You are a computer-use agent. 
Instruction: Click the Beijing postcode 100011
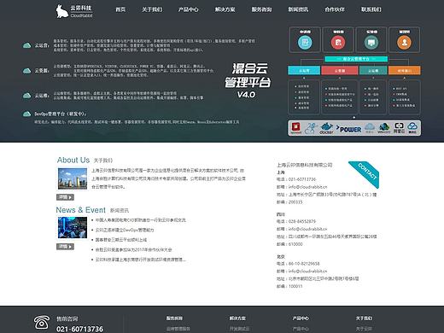pos(295,286)
